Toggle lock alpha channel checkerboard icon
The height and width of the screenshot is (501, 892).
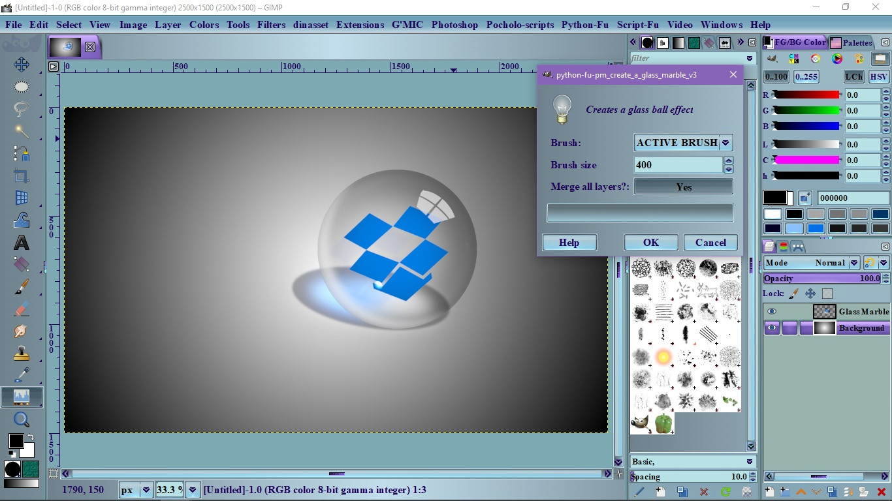pyautogui.click(x=827, y=294)
